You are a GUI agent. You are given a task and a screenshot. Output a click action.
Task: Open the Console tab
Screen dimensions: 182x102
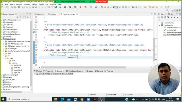pyautogui.click(x=99, y=71)
